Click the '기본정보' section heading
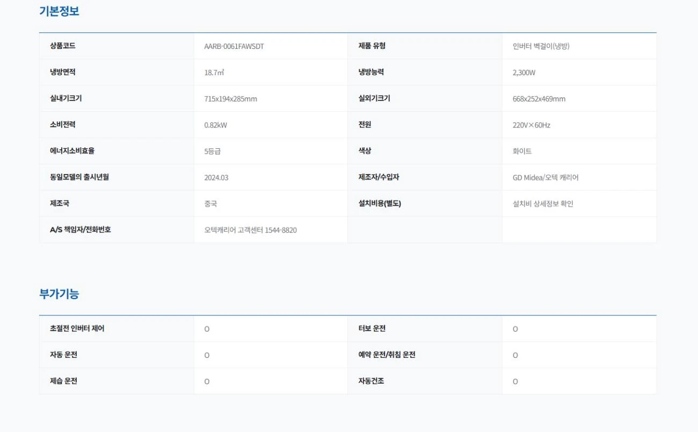Viewport: 698px width, 432px height. click(59, 11)
